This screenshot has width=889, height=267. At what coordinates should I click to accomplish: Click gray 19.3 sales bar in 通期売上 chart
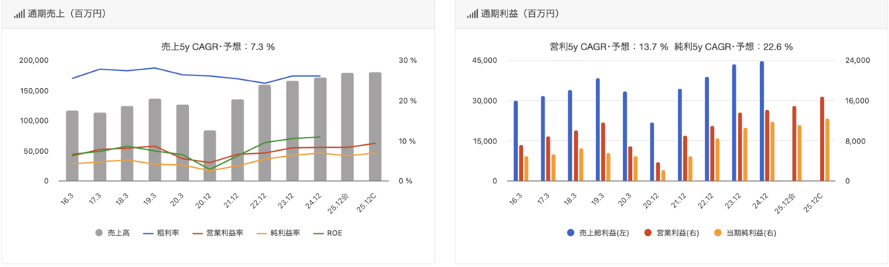click(x=155, y=140)
